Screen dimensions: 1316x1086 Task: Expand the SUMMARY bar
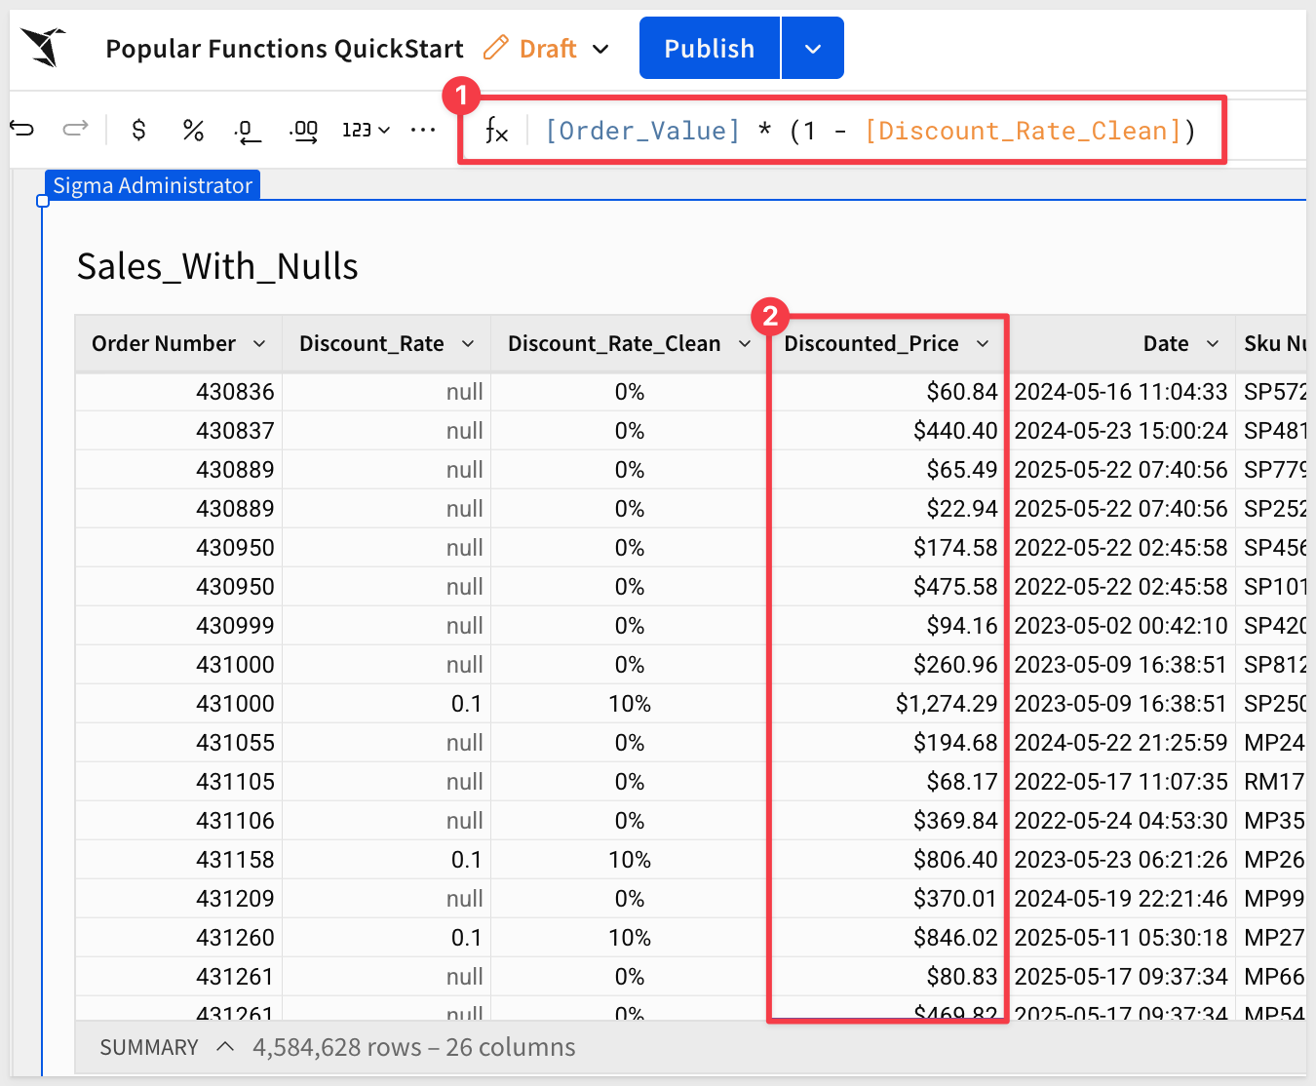[225, 1047]
